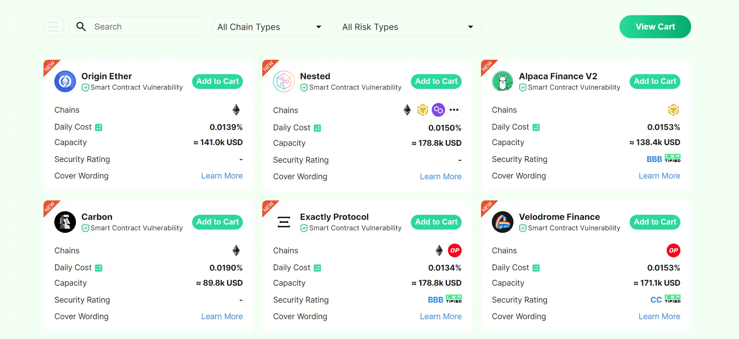
Task: Show more chains on the Nested card
Action: [x=454, y=110]
